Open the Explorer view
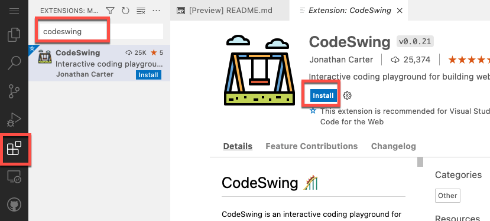 tap(14, 35)
